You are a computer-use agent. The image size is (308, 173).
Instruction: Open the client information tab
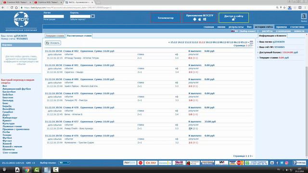pyautogui.click(x=272, y=36)
